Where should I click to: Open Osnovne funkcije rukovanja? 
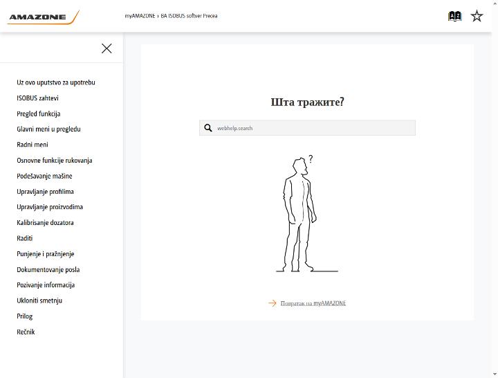pos(55,160)
